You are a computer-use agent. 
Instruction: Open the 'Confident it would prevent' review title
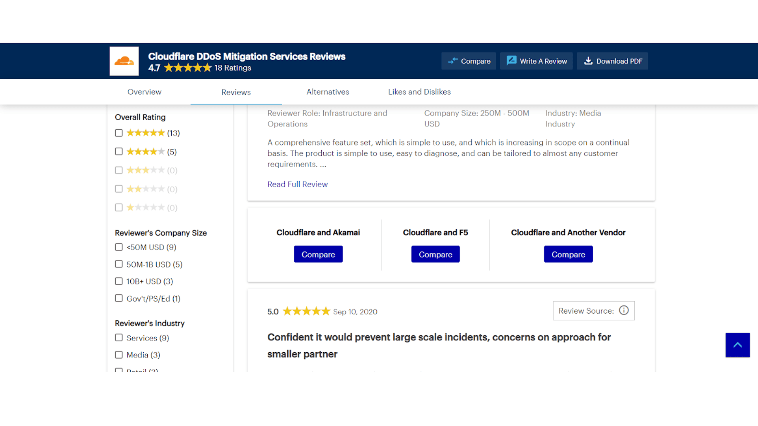point(439,346)
